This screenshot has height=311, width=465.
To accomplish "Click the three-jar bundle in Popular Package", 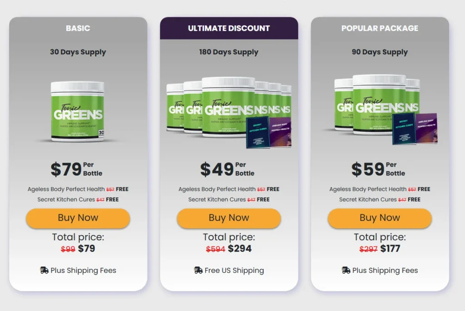I will 372,107.
